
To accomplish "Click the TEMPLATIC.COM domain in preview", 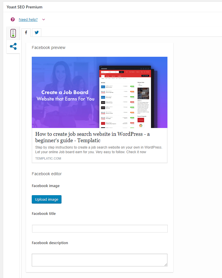I will coord(48,158).
